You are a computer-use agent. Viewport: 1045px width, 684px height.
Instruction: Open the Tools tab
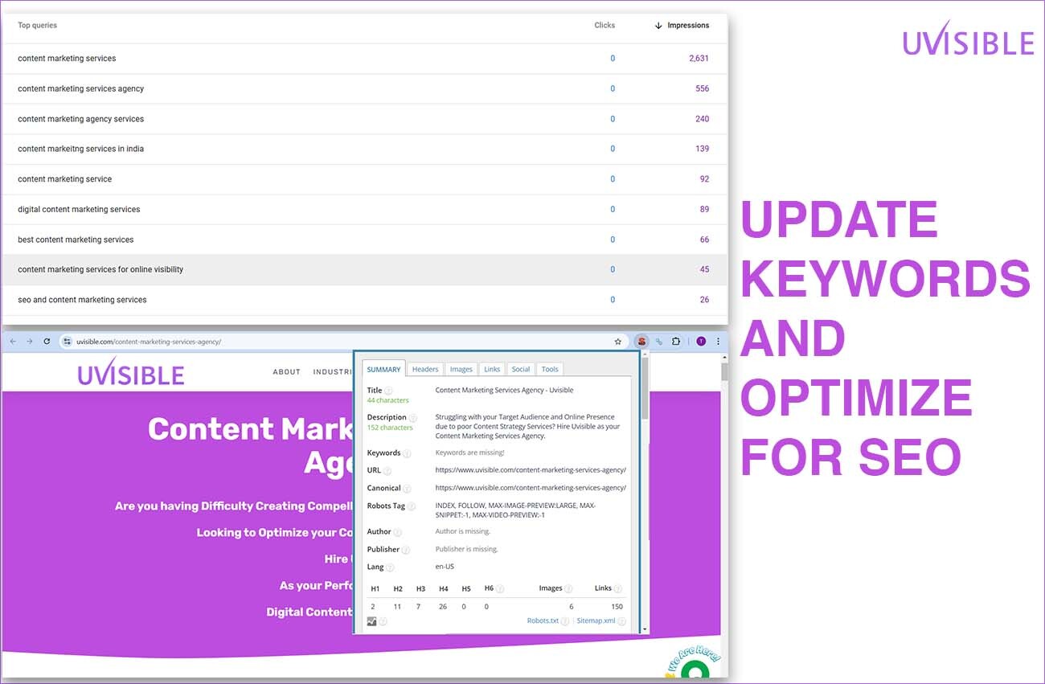550,369
